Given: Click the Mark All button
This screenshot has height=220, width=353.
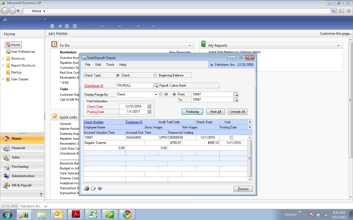Looking at the screenshot, I should (215, 112).
